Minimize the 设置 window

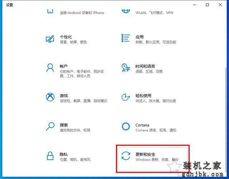(195, 5)
